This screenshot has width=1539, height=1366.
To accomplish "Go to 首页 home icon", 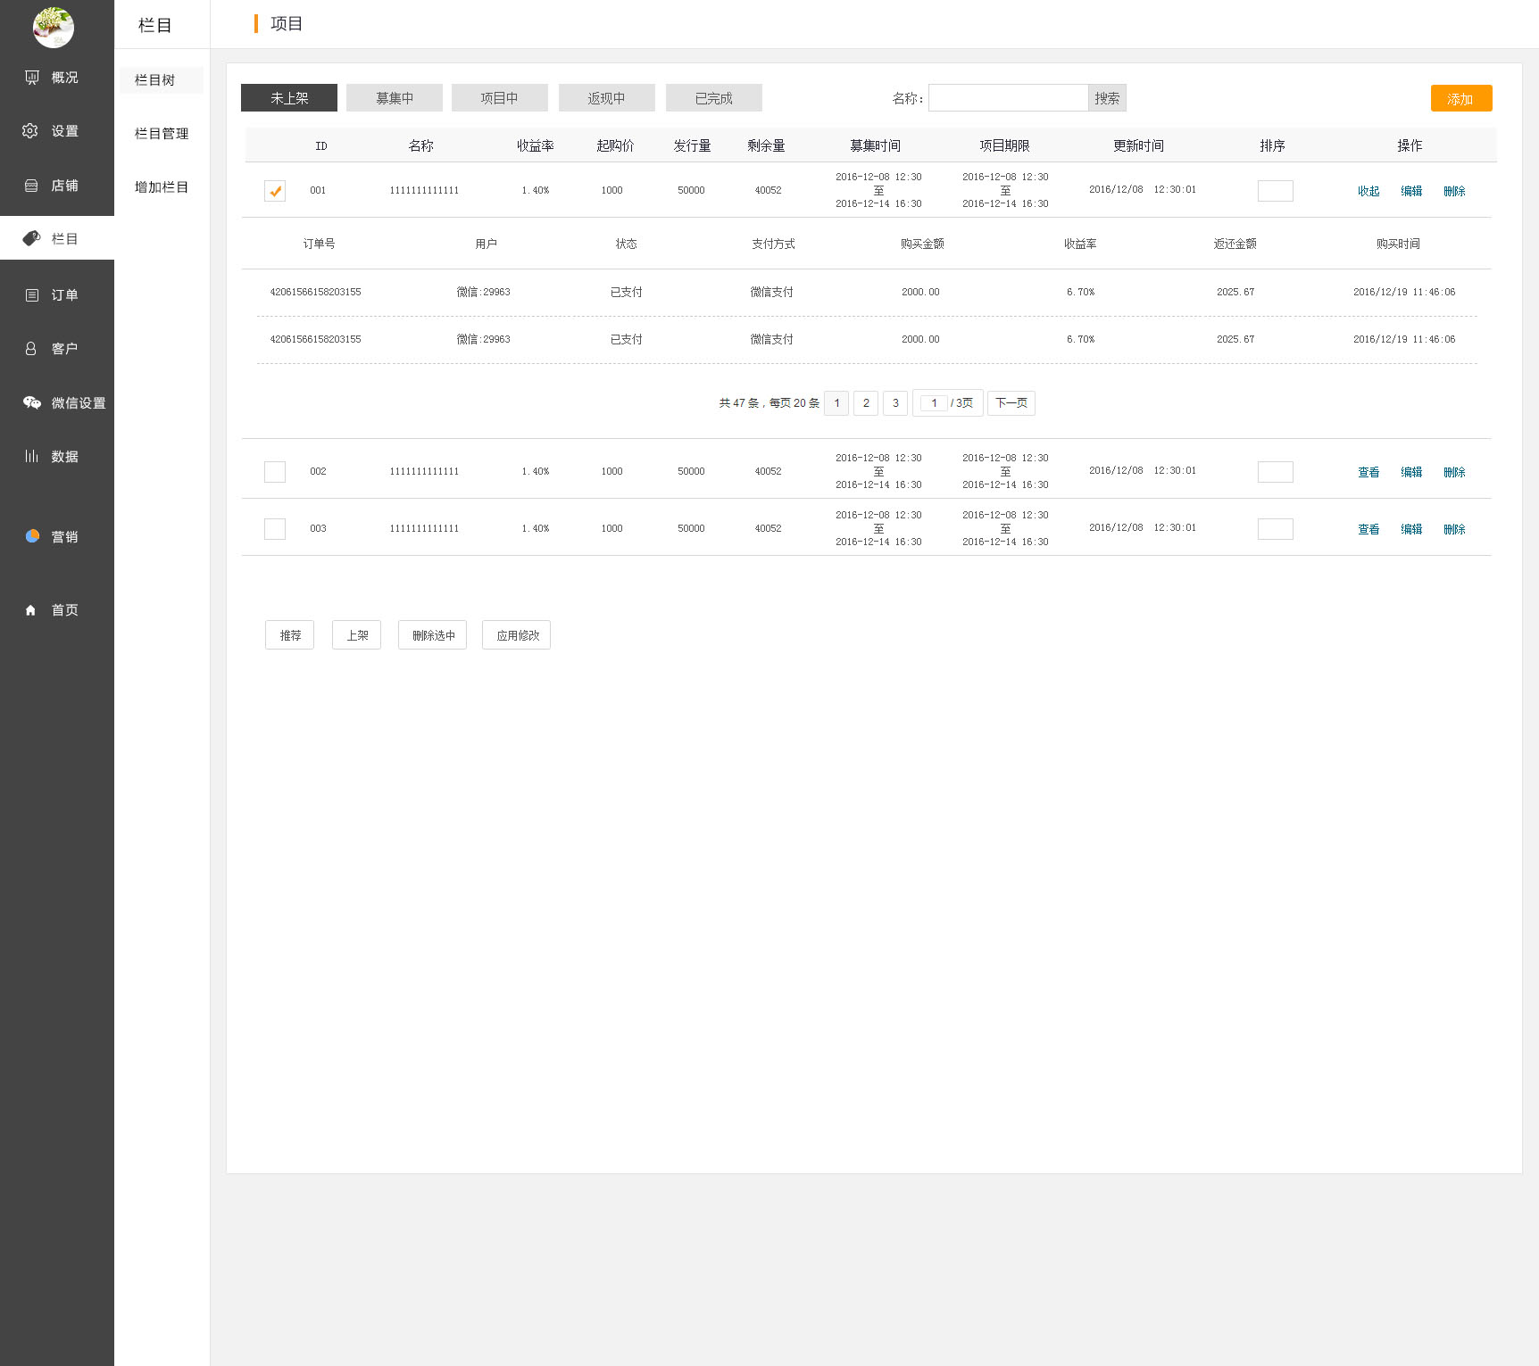I will coord(31,610).
